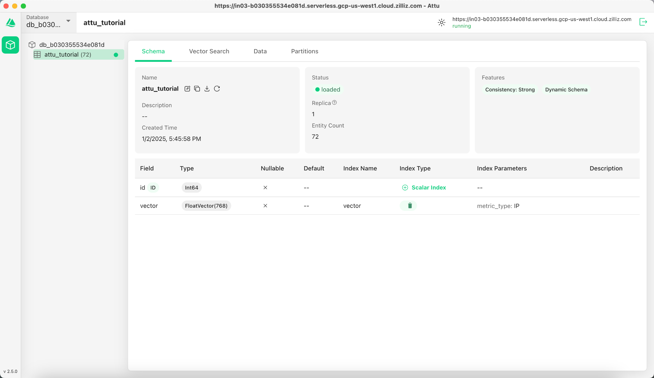654x378 pixels.
Task: Open the Partitions tab
Action: 304,51
